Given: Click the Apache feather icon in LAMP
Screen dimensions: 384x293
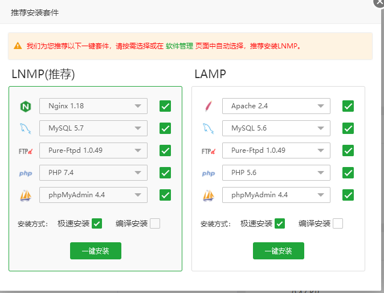Looking at the screenshot, I should coord(209,107).
